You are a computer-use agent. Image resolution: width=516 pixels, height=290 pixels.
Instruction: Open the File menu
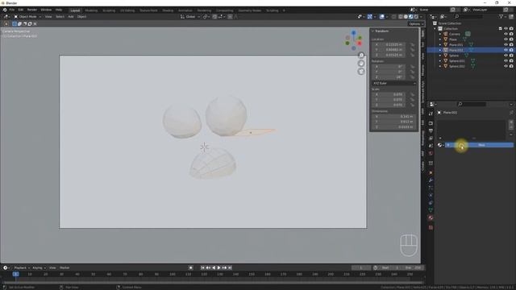click(x=12, y=10)
